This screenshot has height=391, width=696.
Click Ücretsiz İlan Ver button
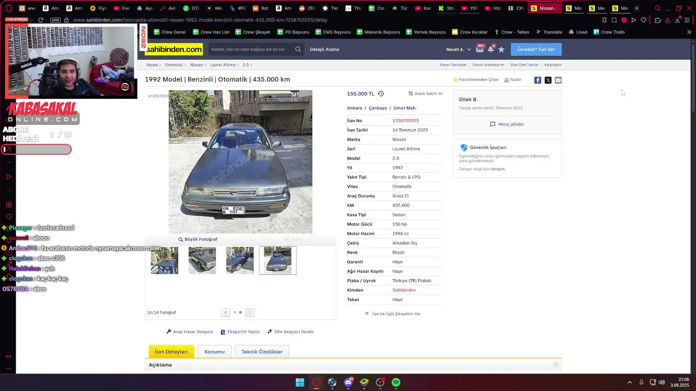[x=536, y=49]
